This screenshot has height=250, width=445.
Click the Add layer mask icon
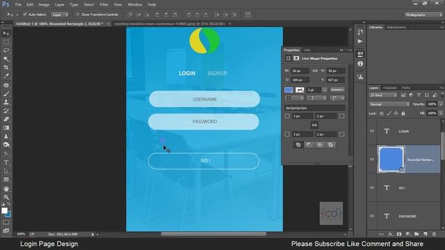click(x=399, y=234)
